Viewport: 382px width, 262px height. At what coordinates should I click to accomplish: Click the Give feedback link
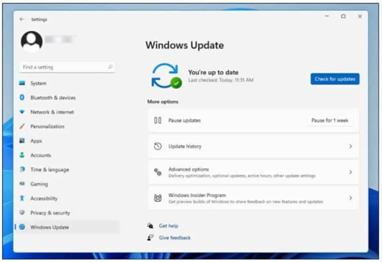pos(174,238)
